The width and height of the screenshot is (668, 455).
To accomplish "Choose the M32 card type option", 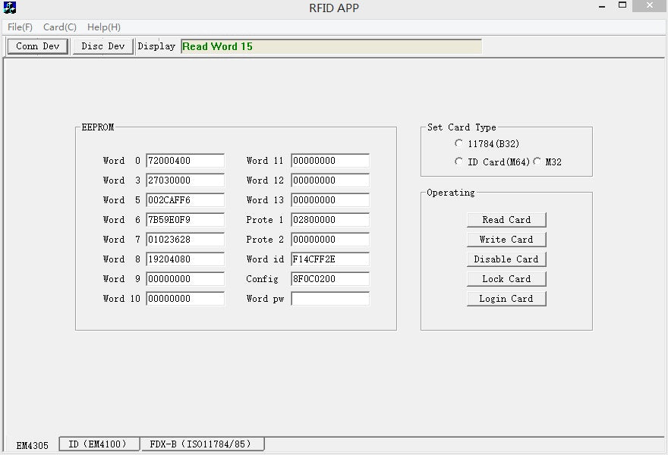I will point(537,162).
